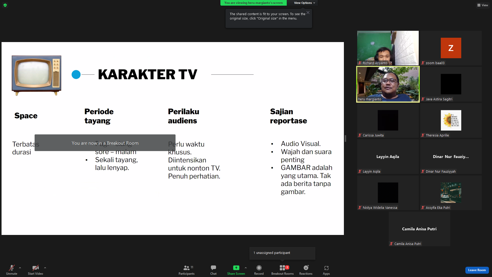Screen dimensions: 492x277
Task: Click the '1 unassigned participant' tooltip
Action: pos(282,253)
